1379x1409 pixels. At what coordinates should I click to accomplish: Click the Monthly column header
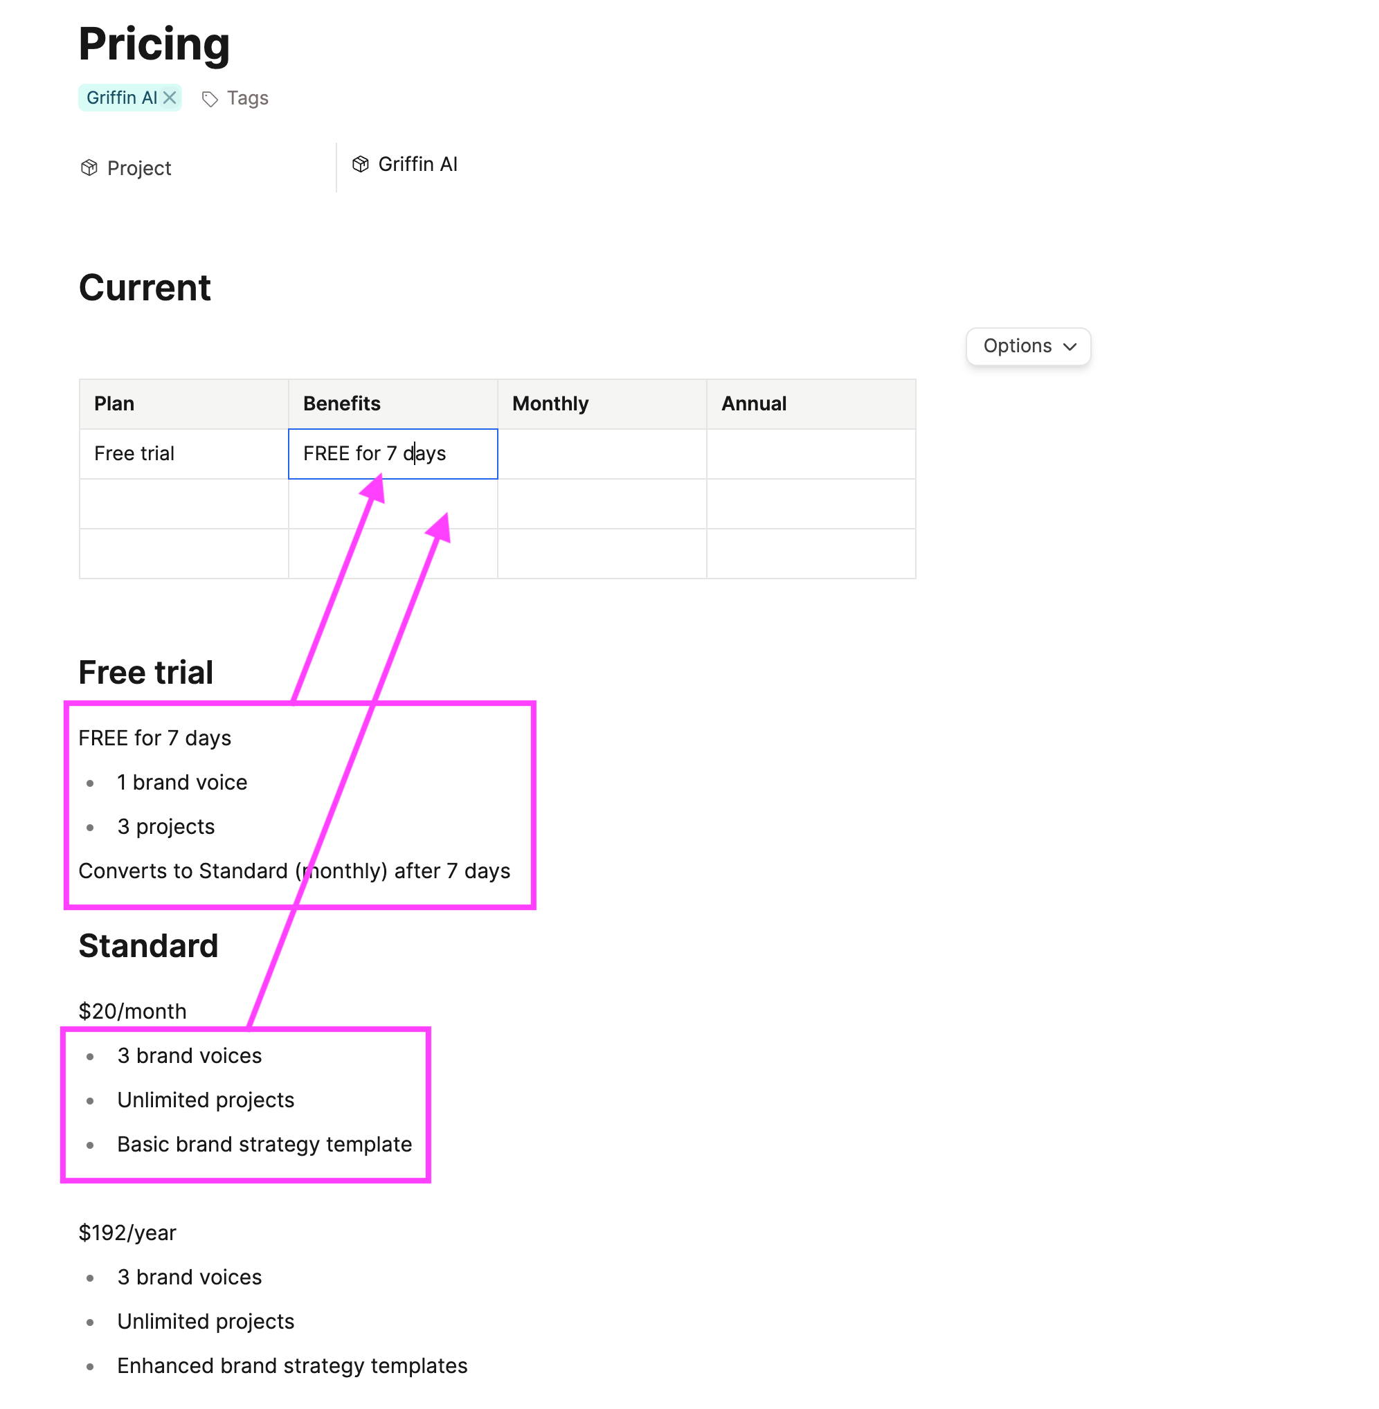(602, 403)
